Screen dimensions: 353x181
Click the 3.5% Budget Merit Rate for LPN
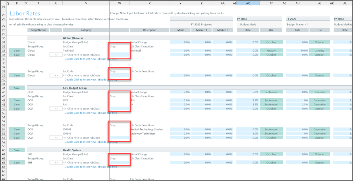tap(248, 101)
